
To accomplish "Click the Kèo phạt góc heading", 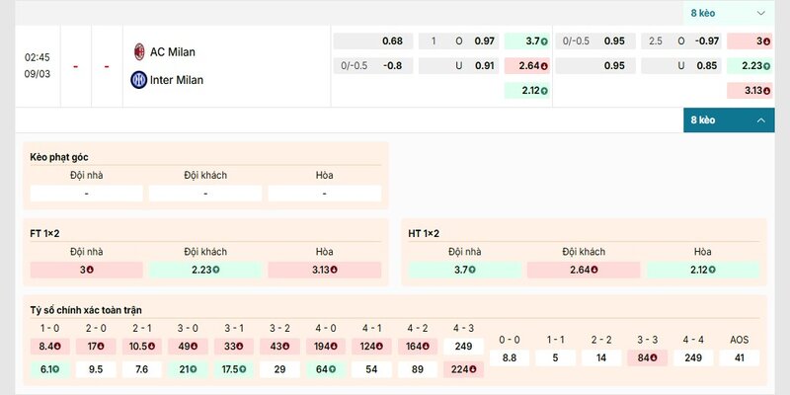I will [x=59, y=157].
